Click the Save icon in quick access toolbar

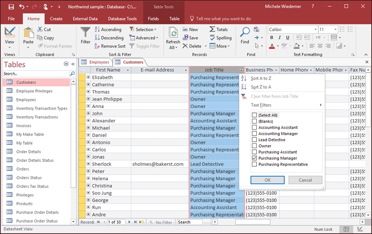11,7
